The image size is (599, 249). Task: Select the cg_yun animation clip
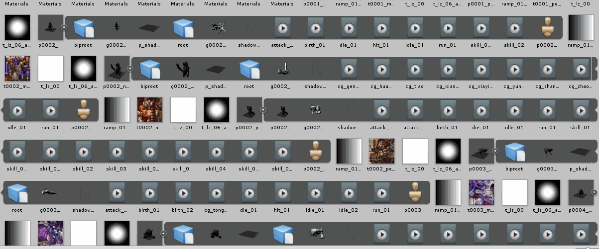(514, 69)
